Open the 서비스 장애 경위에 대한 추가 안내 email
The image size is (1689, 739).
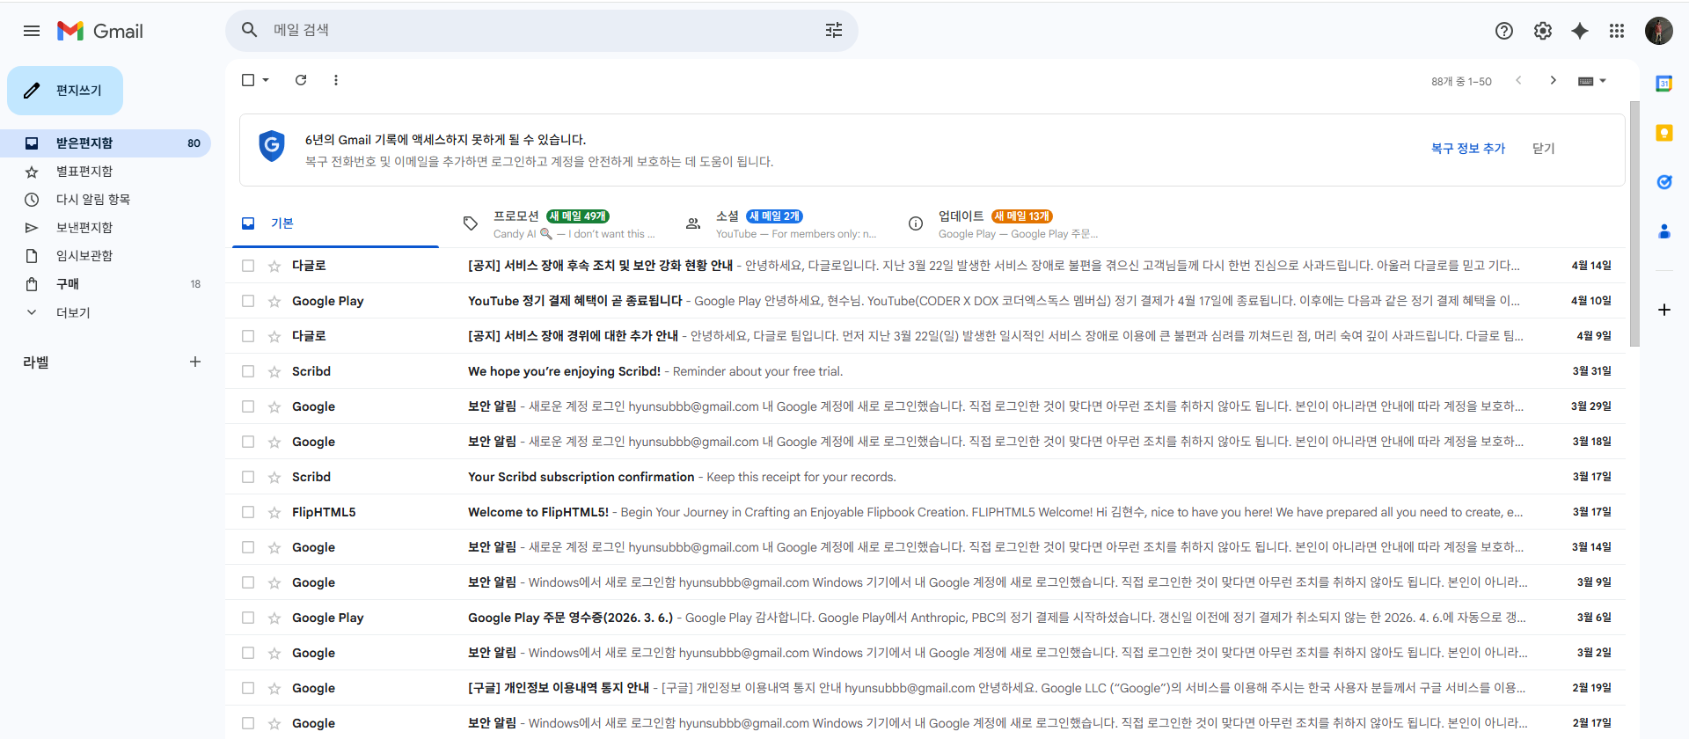click(925, 336)
